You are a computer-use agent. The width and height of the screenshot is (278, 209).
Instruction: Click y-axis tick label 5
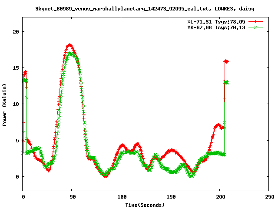[x=17, y=141]
